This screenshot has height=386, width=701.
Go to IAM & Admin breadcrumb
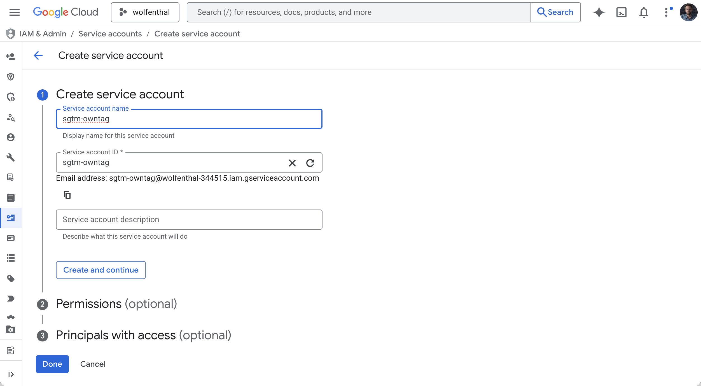point(43,34)
